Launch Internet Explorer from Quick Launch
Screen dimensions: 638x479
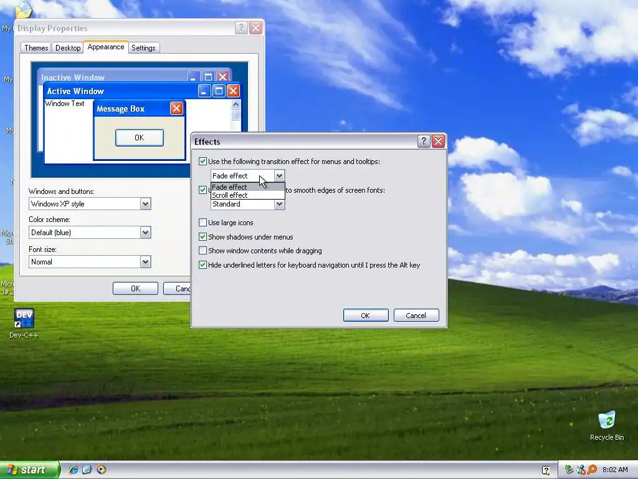pyautogui.click(x=74, y=470)
